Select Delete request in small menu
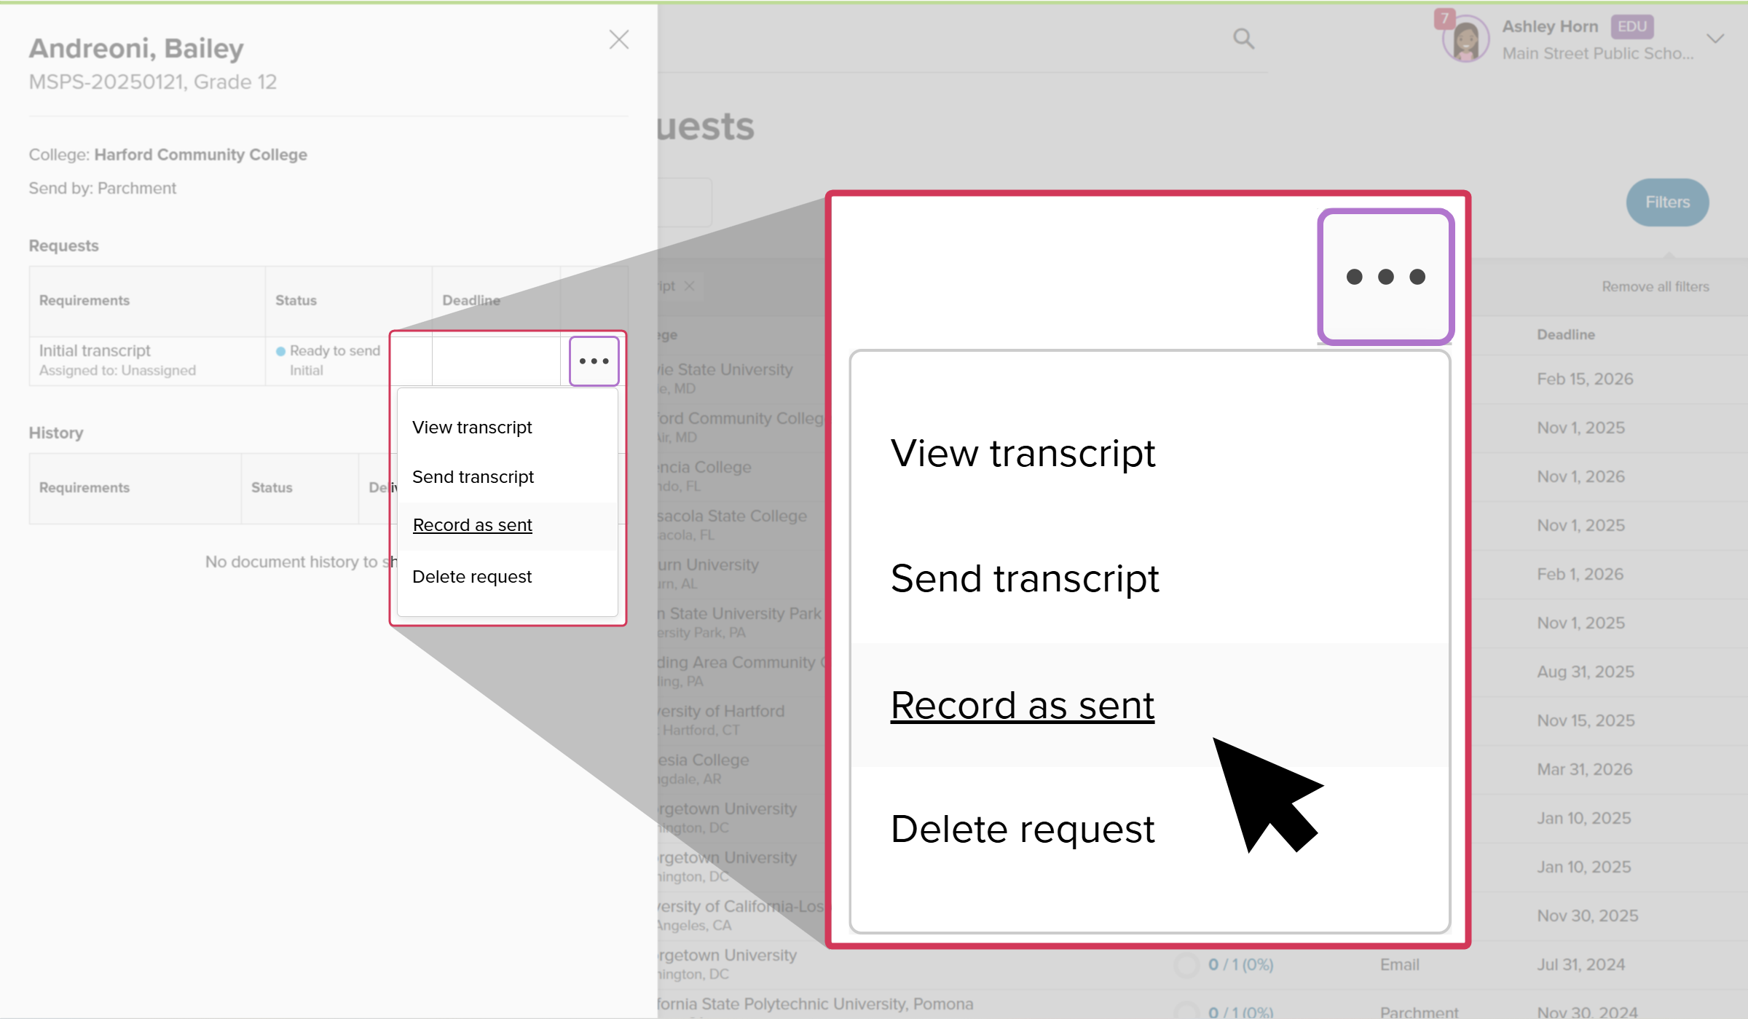This screenshot has width=1748, height=1019. [472, 577]
